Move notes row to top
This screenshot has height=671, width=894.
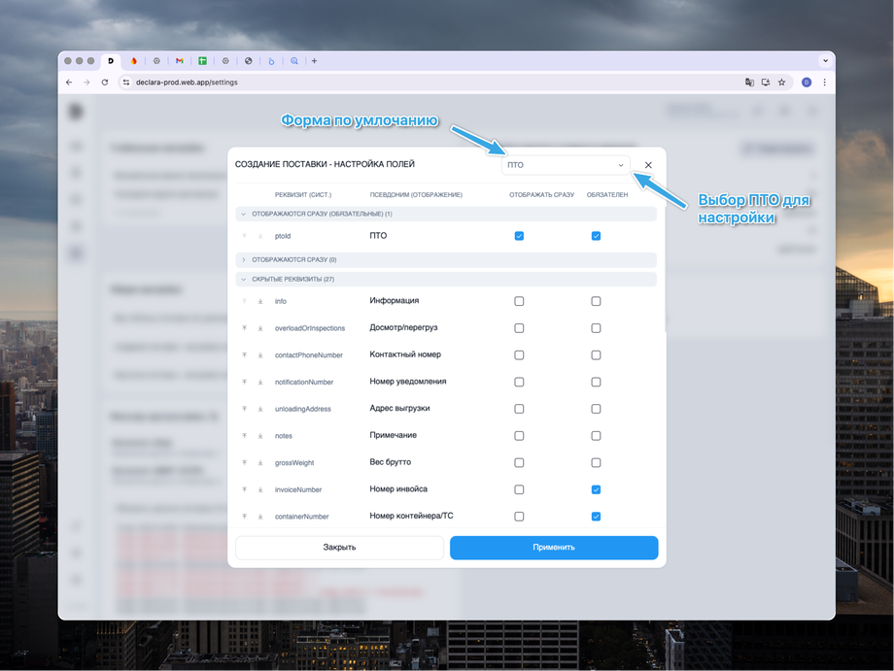[x=245, y=436]
